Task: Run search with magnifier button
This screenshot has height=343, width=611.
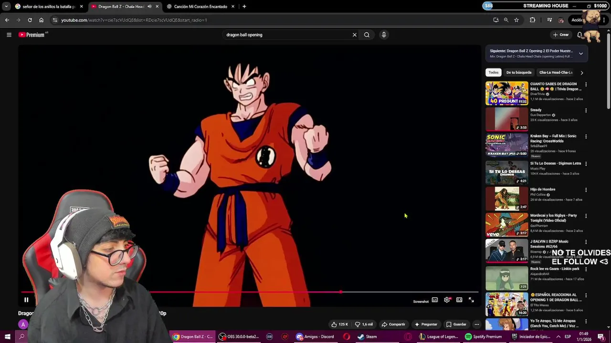Action: (367, 35)
